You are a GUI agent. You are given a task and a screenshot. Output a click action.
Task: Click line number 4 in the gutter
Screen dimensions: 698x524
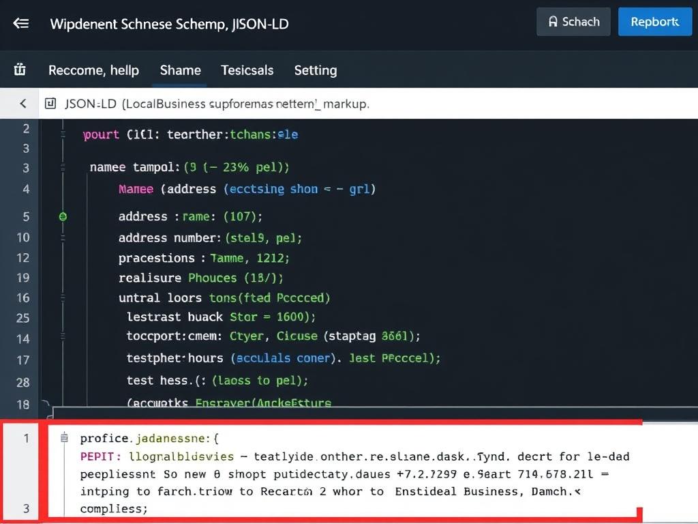pyautogui.click(x=26, y=189)
